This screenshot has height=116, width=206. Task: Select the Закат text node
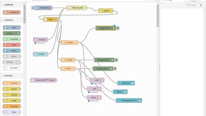[x=120, y=92]
